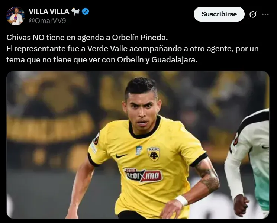The height and width of the screenshot is (223, 277).
Task: Click the Greek league badge on jersey
Action: point(139,151)
